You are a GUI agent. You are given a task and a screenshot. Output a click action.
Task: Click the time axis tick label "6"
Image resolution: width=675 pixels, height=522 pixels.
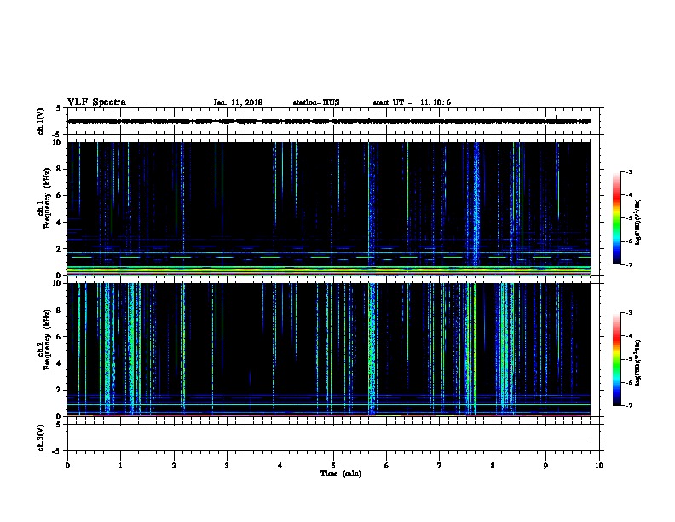(x=387, y=466)
